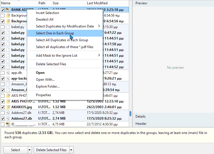Click the bold AKIS PHOTO file icon
Screen dimensions: 214x154
pos(8,101)
